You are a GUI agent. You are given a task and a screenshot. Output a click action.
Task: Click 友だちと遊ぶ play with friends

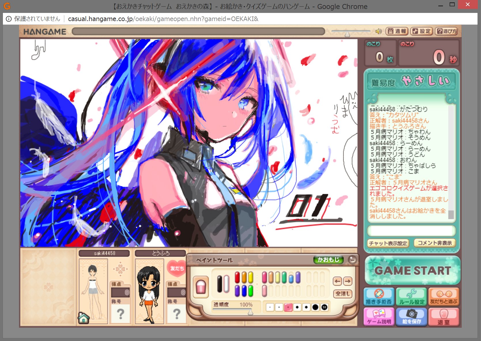click(444, 297)
